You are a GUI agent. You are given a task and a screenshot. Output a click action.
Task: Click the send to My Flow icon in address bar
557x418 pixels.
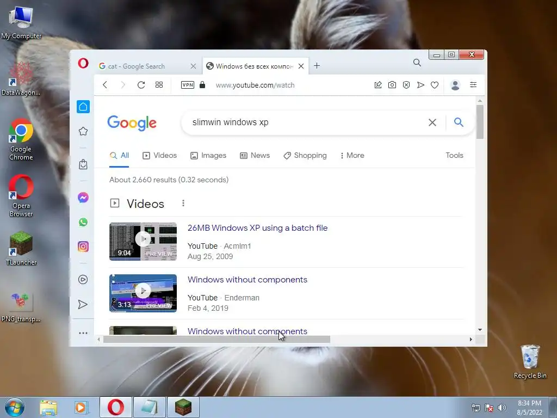(420, 85)
